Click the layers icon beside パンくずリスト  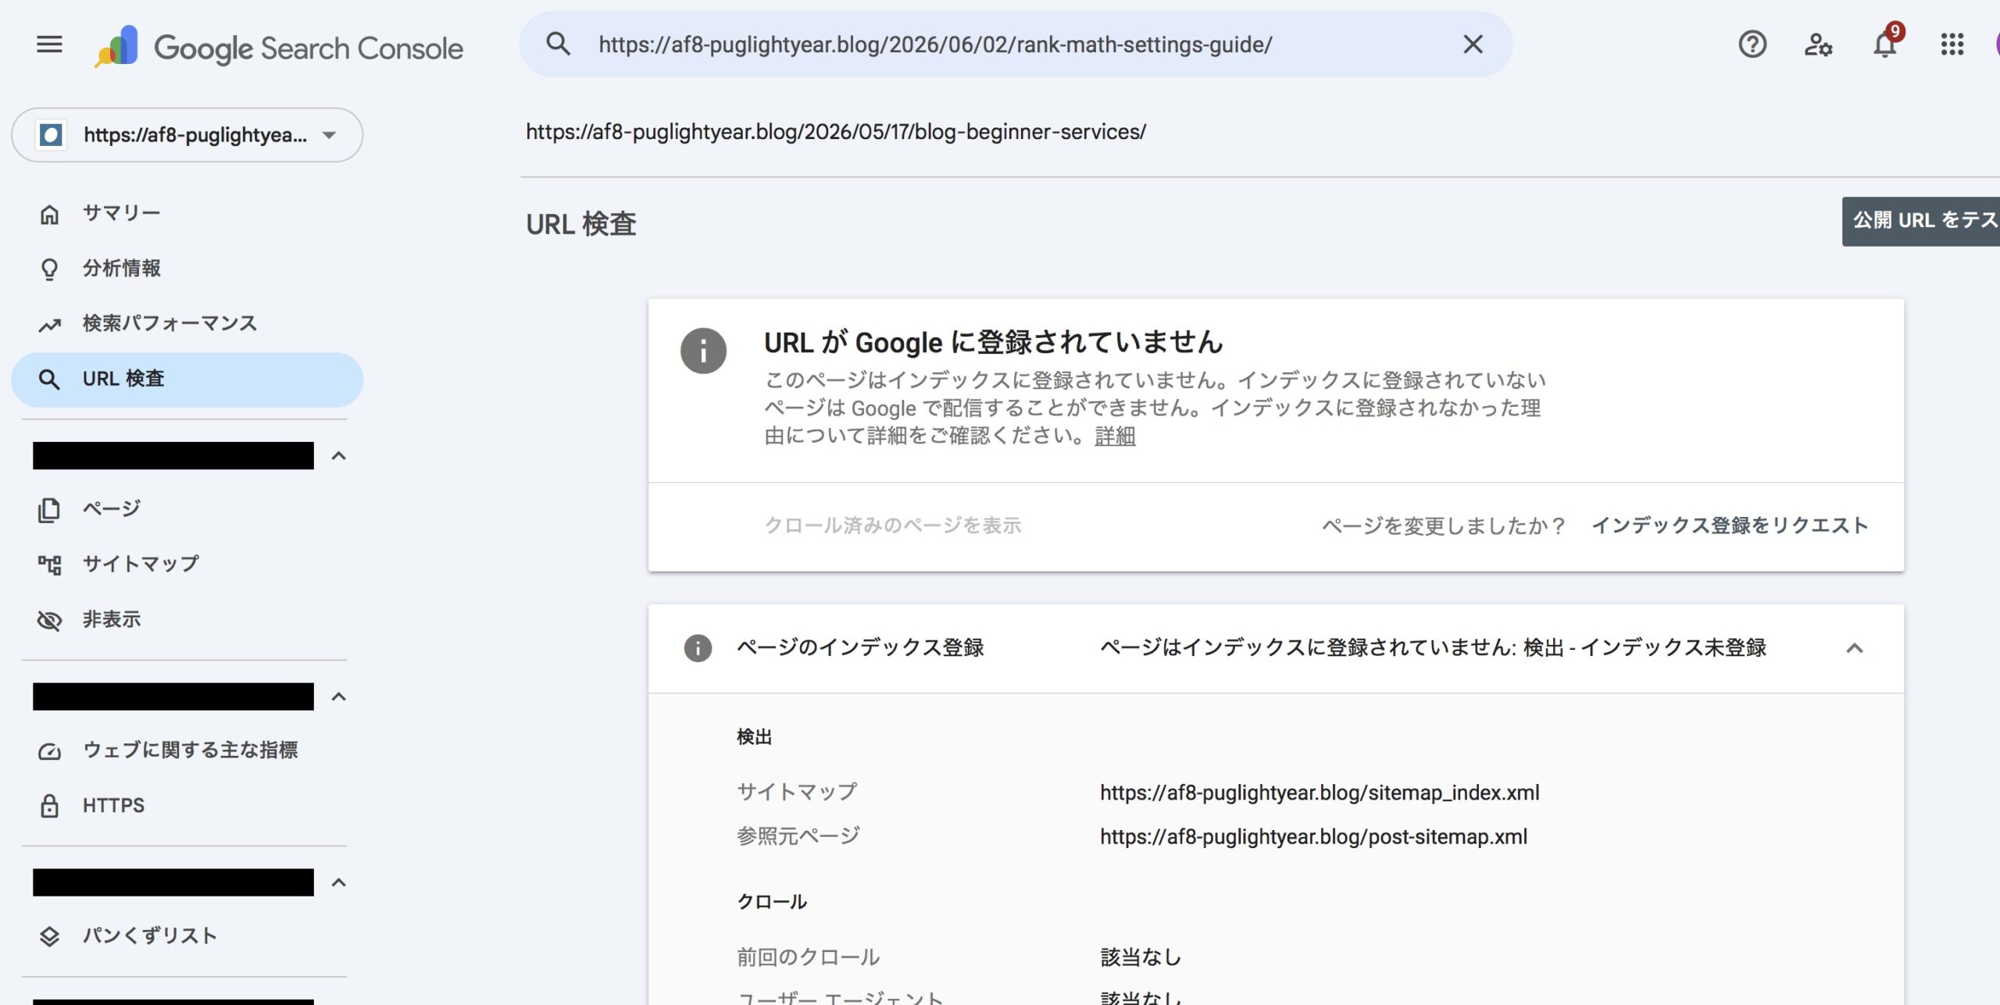click(x=49, y=936)
